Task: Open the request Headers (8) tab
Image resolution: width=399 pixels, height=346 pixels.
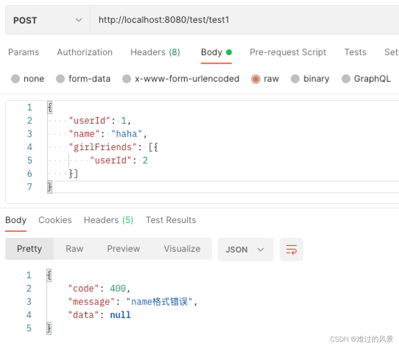Action: 155,52
